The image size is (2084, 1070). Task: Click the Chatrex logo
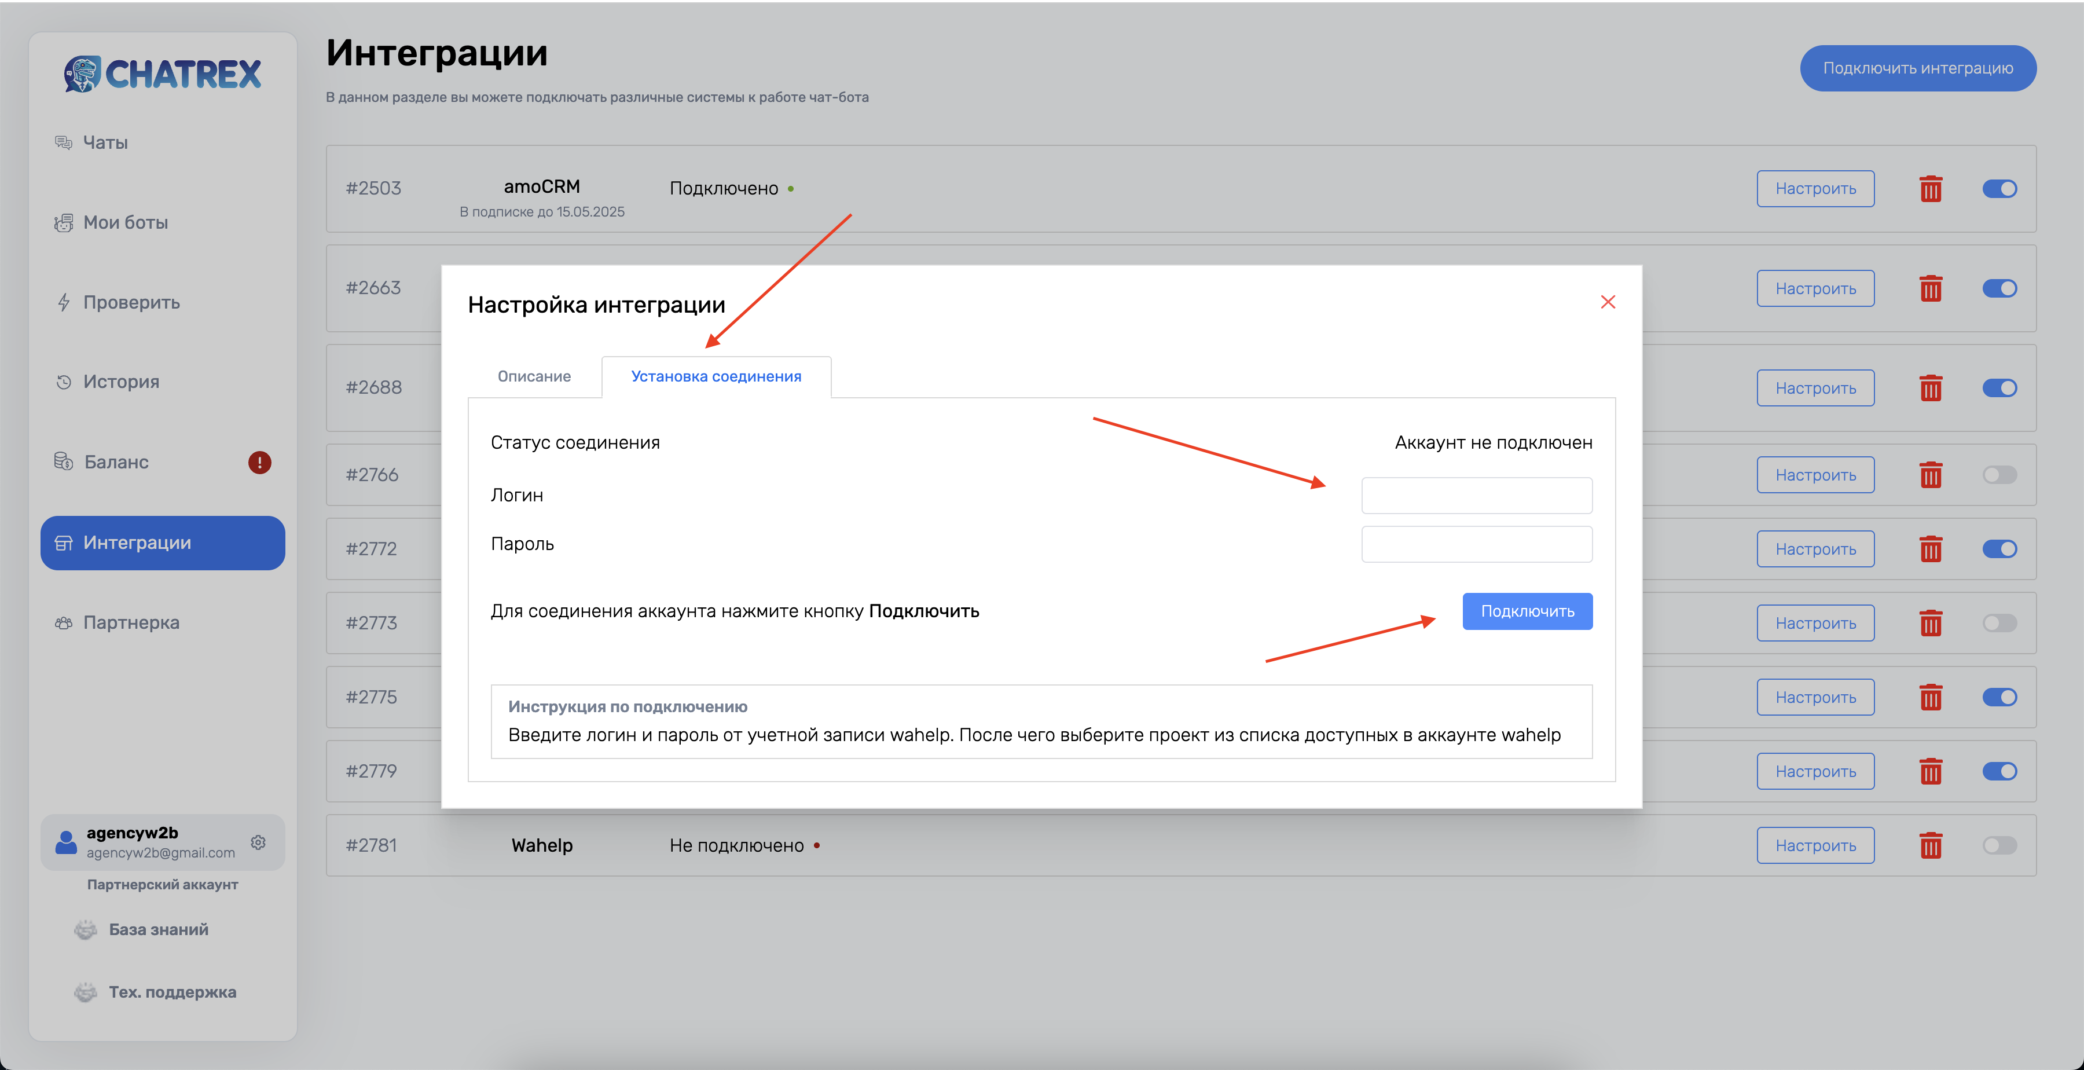(163, 74)
